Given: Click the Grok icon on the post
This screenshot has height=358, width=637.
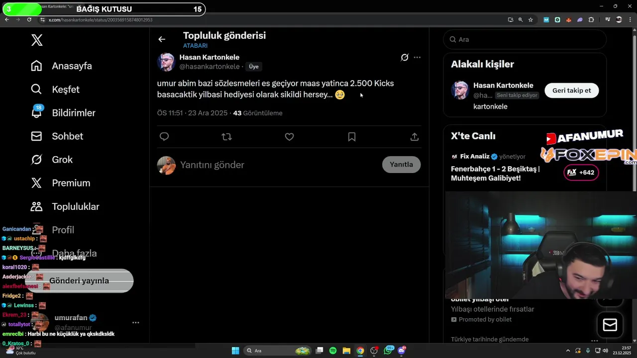Looking at the screenshot, I should (405, 57).
